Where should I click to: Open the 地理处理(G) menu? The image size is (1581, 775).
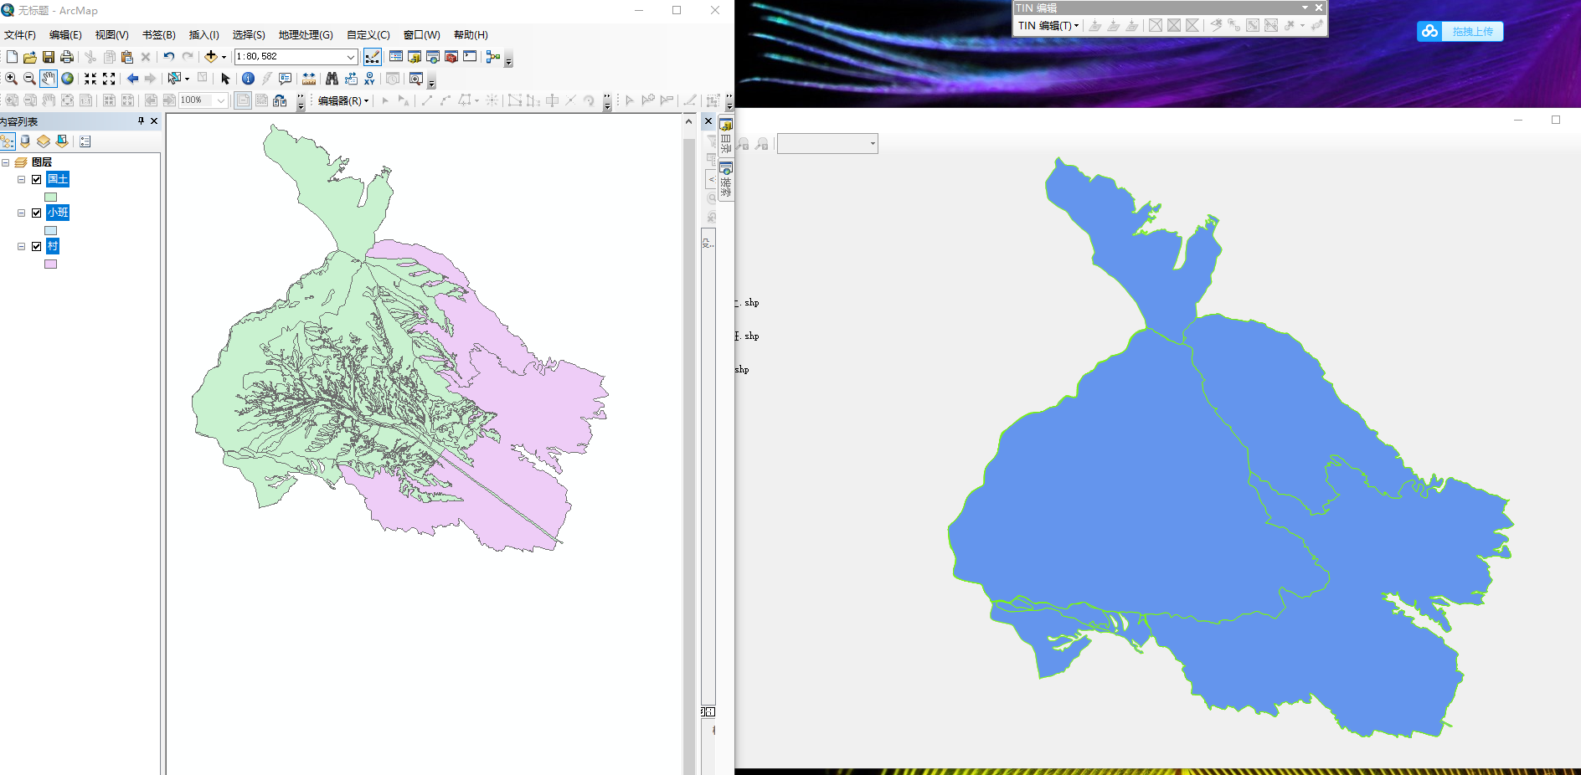pos(306,35)
